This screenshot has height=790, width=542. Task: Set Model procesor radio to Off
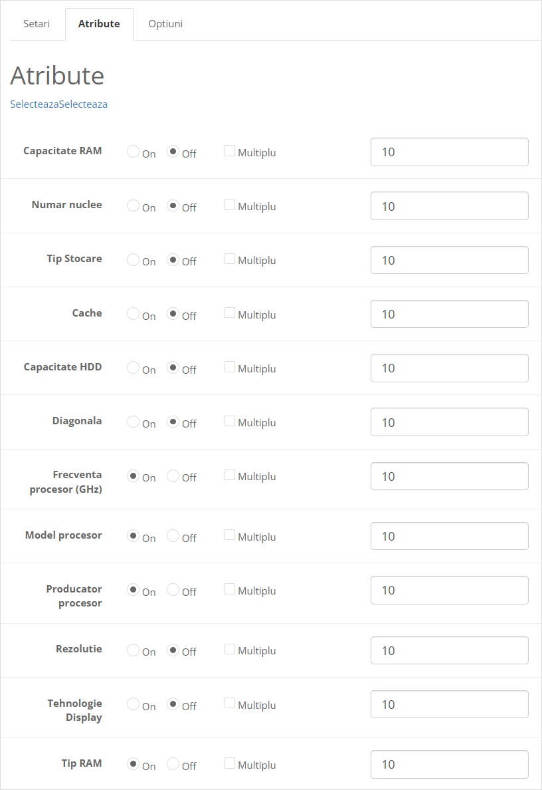[173, 535]
